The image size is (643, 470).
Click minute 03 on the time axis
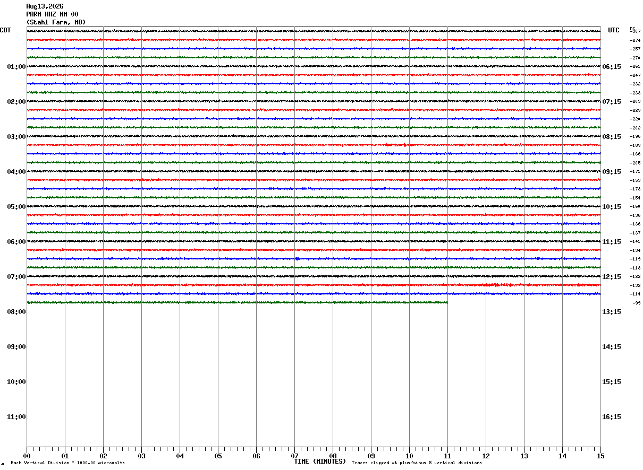pos(141,456)
